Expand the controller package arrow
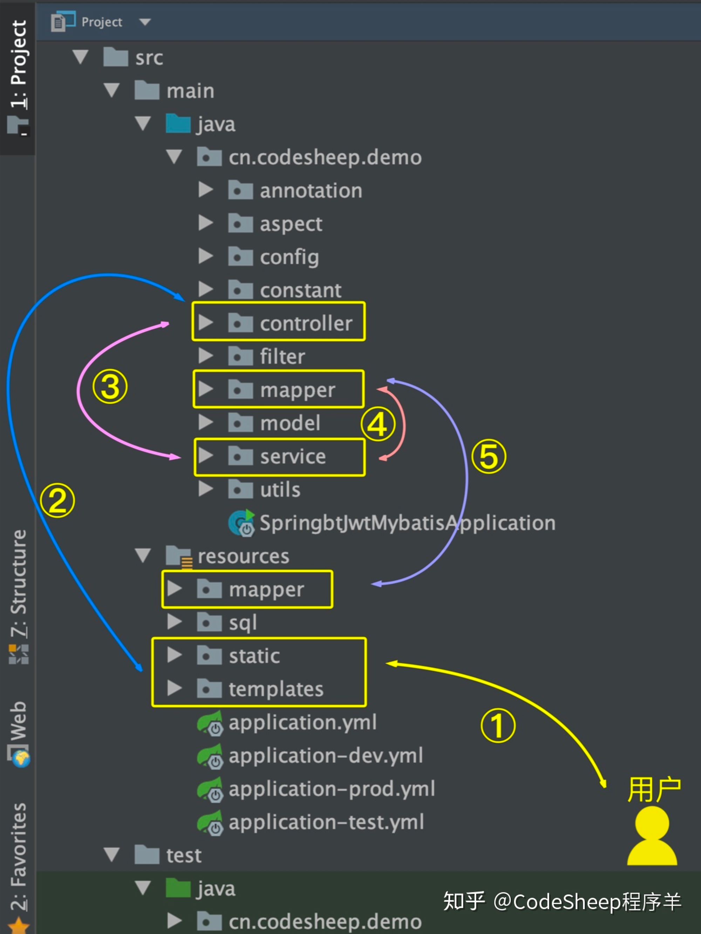 (x=206, y=322)
